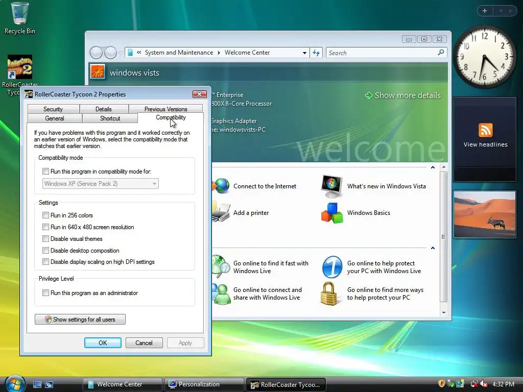Click the Windows Live OneCare protect icon
523x392 pixels.
[332, 266]
